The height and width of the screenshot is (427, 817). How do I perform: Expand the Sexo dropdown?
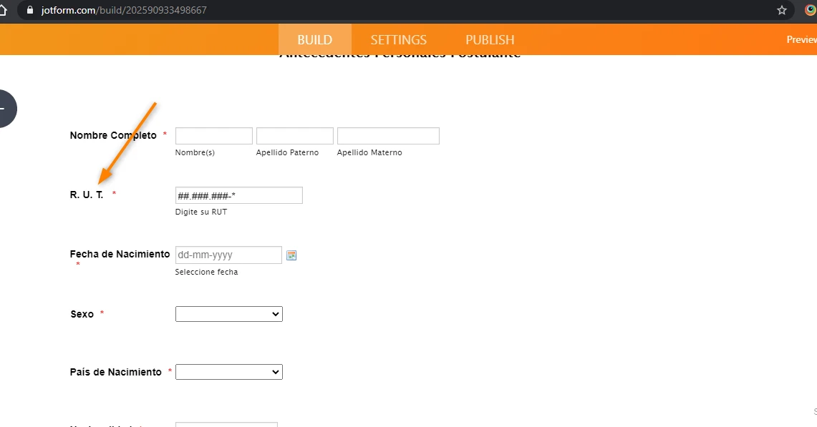coord(228,314)
